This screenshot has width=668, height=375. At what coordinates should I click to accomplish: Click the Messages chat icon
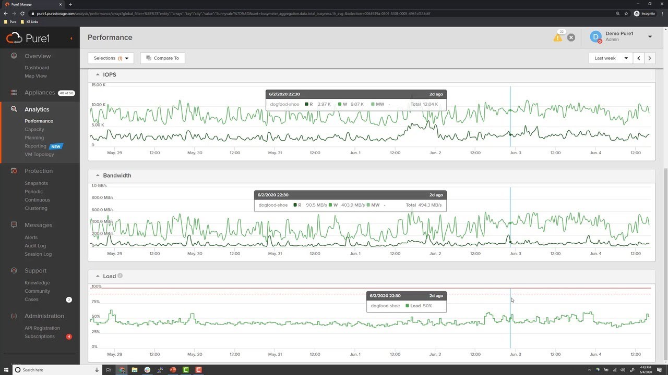[14, 225]
